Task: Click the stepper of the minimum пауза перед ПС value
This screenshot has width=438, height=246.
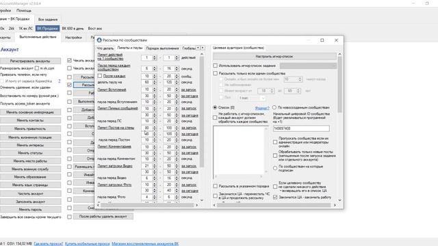Action: point(155,121)
